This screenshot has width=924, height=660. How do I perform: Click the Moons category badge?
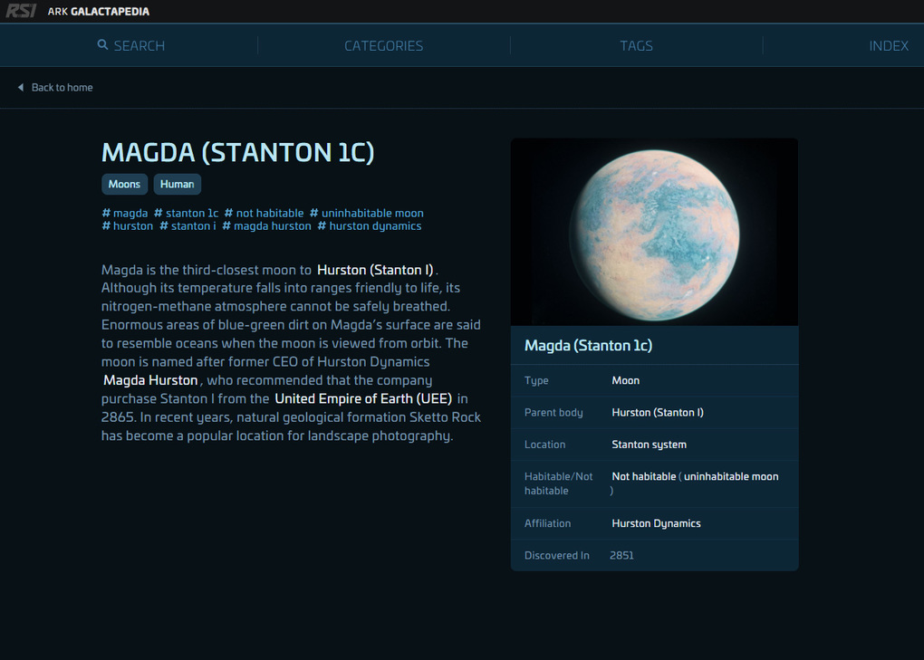124,184
